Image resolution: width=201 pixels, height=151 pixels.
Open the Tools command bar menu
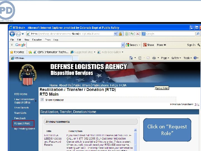coord(187,58)
